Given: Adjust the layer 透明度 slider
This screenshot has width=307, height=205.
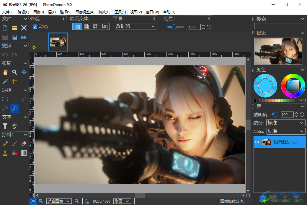Looking at the screenshot, I should click(275, 114).
